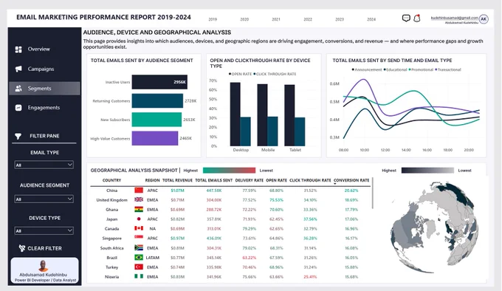
Task: Open the Device Type dropdown
Action: click(44, 231)
